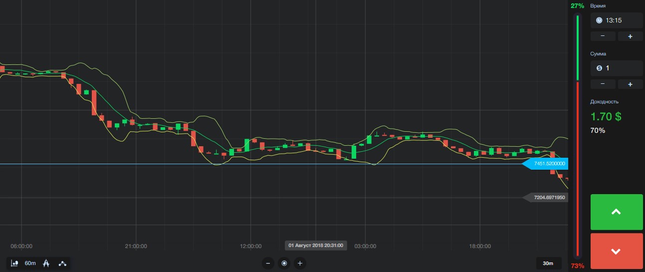645x272 pixels.
Task: Increase the Сумма amount with plus
Action: click(x=630, y=84)
